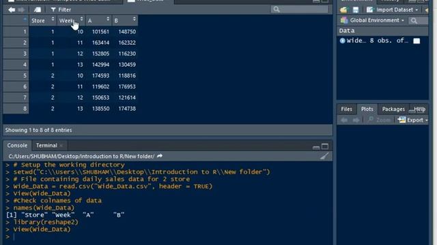Image resolution: width=437 pixels, height=245 pixels.
Task: Switch to the Terminal tab
Action: coord(46,145)
